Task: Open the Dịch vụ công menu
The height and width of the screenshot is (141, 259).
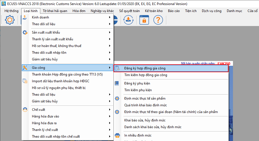Action: 212,11
